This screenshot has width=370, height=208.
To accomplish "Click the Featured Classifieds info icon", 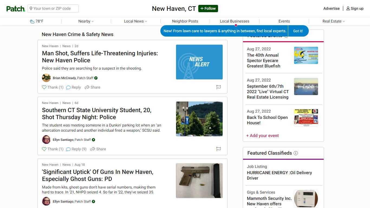I will coord(296,153).
